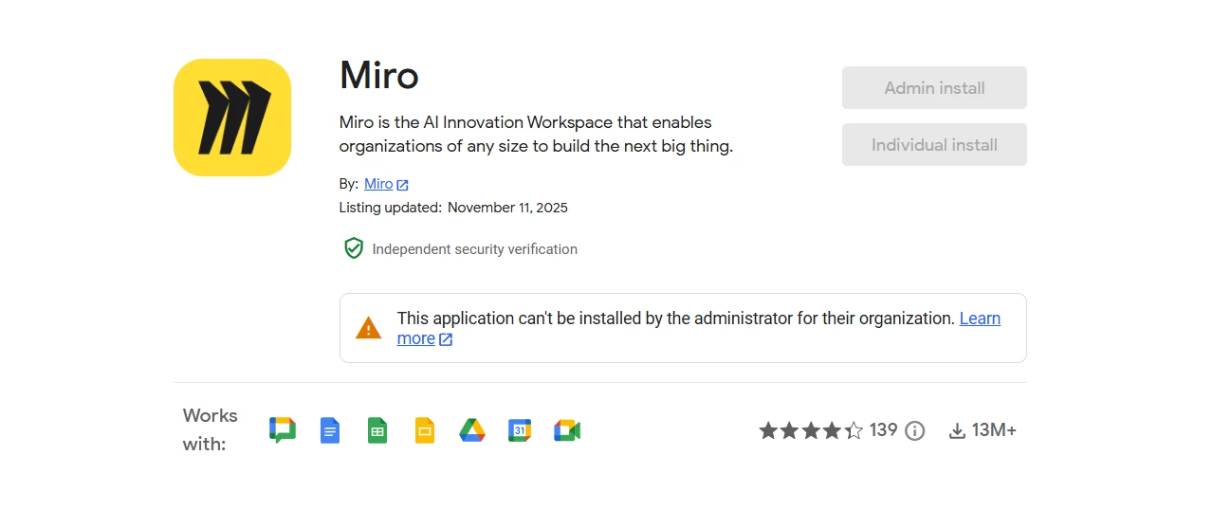Click the Google Meet icon
The width and height of the screenshot is (1231, 510).
click(567, 430)
